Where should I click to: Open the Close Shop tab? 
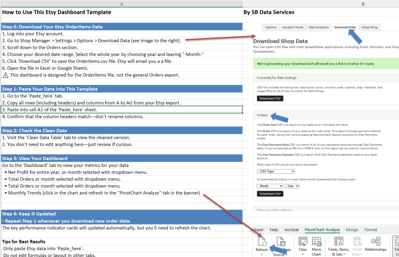pos(370,27)
